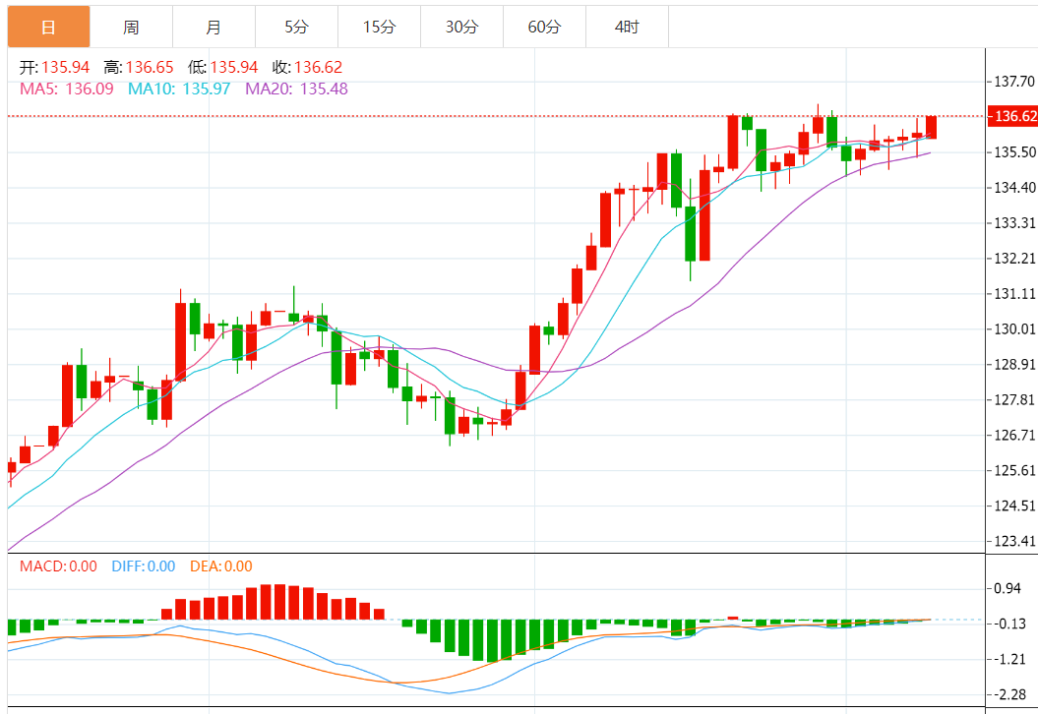Click the red 136.62 current price tag
1038x714 pixels.
coord(1012,116)
